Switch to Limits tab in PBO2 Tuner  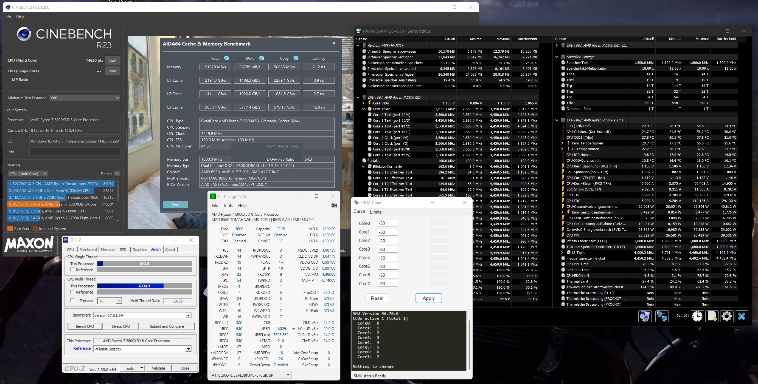375,212
